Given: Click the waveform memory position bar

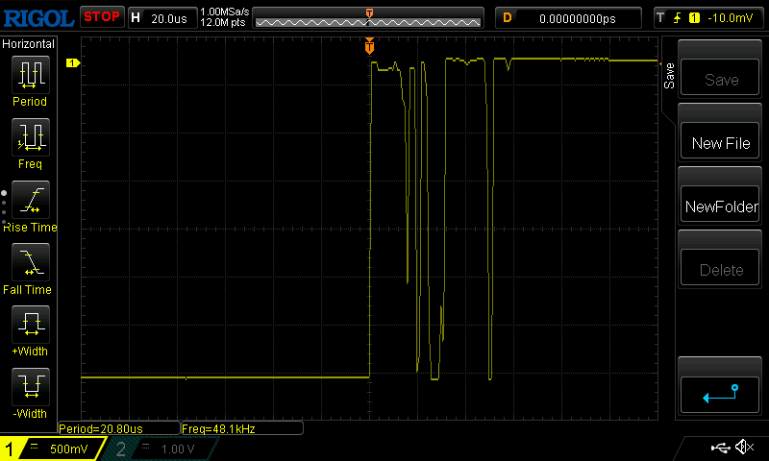Looking at the screenshot, I should tap(369, 17).
